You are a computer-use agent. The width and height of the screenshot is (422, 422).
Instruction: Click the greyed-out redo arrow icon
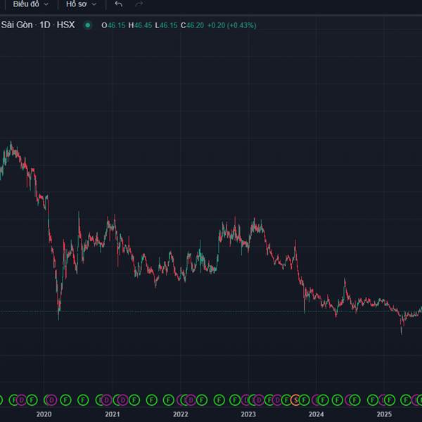point(139,4)
